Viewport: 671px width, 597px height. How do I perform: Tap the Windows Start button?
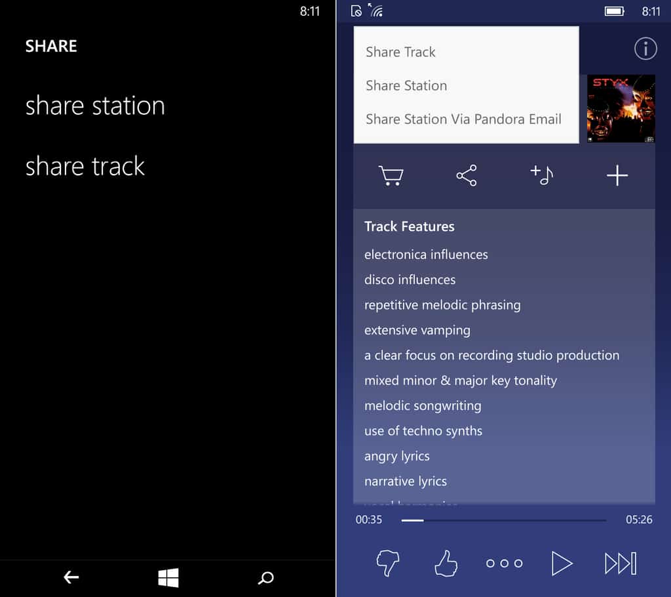168,577
